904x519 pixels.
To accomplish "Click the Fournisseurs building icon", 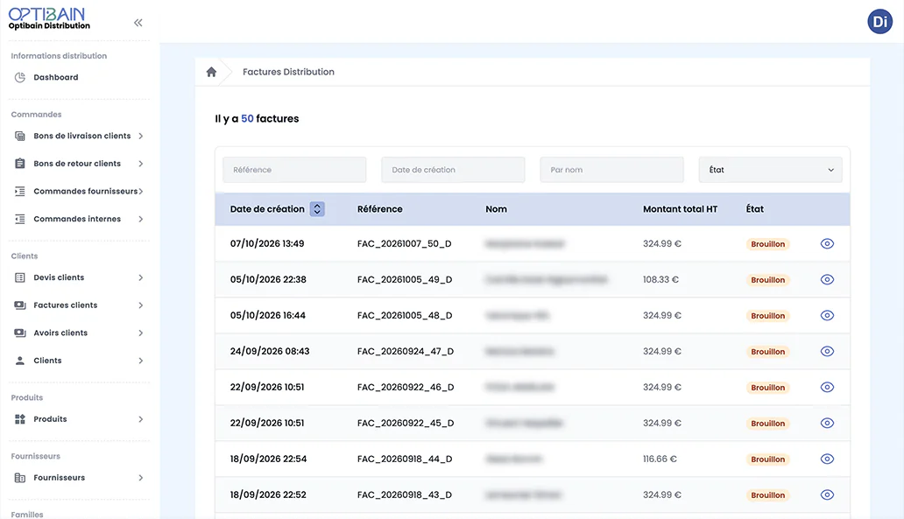I will click(20, 478).
